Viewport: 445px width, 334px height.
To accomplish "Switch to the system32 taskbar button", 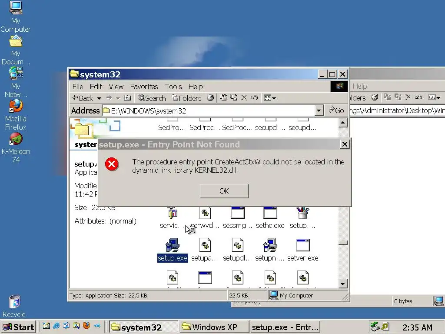I will click(143, 327).
